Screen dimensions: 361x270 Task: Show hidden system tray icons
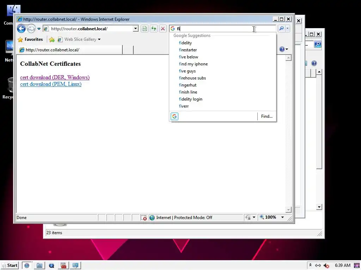pyautogui.click(x=310, y=265)
